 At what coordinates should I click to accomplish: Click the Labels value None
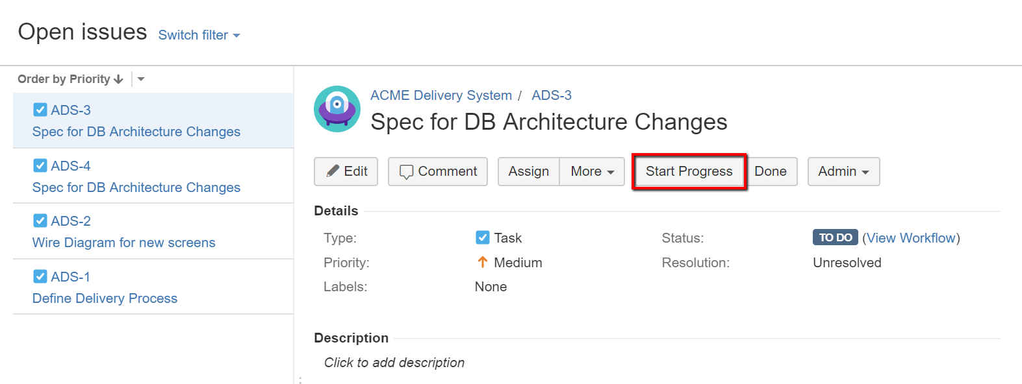pyautogui.click(x=491, y=287)
